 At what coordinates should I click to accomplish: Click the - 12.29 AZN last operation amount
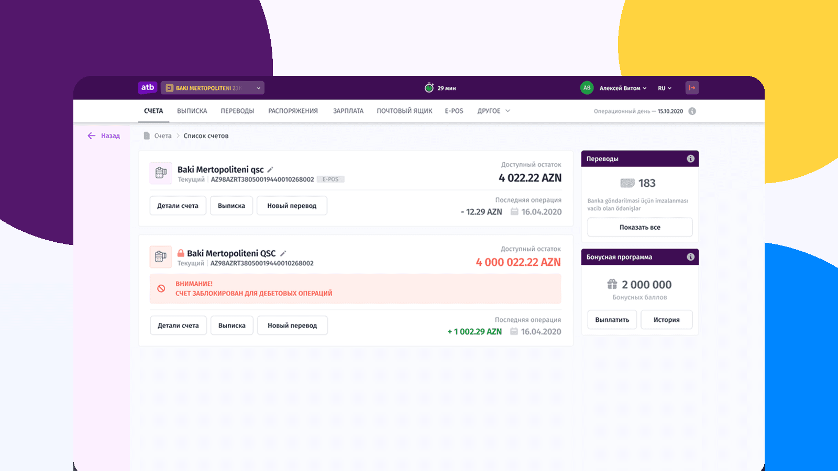[481, 212]
